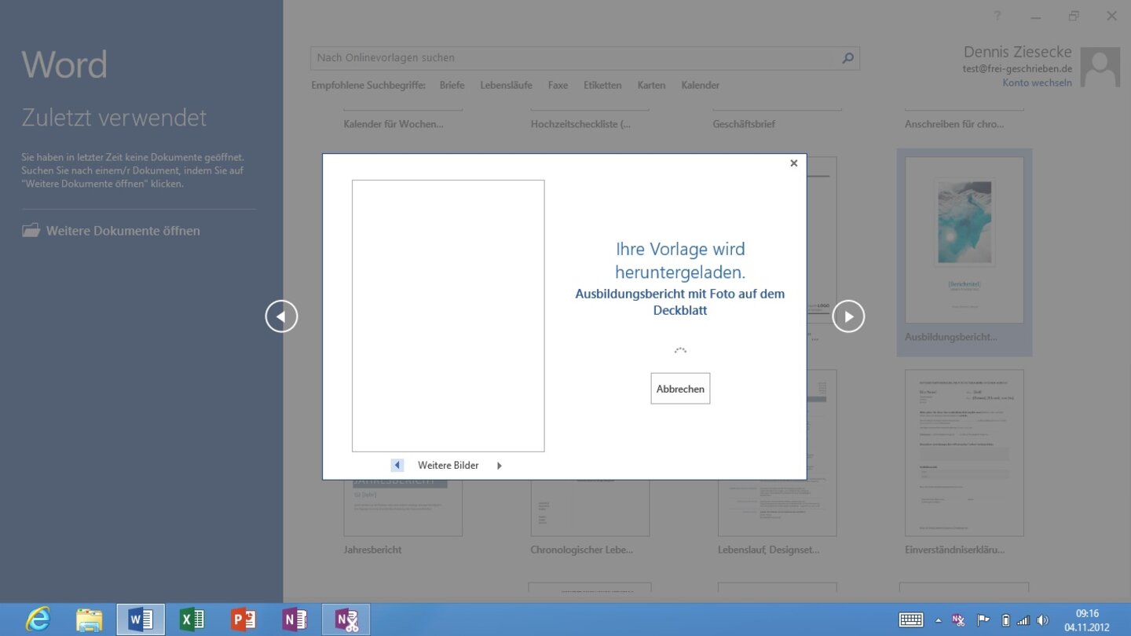
Task: Cancel the template download with Abbrechen
Action: pos(680,389)
